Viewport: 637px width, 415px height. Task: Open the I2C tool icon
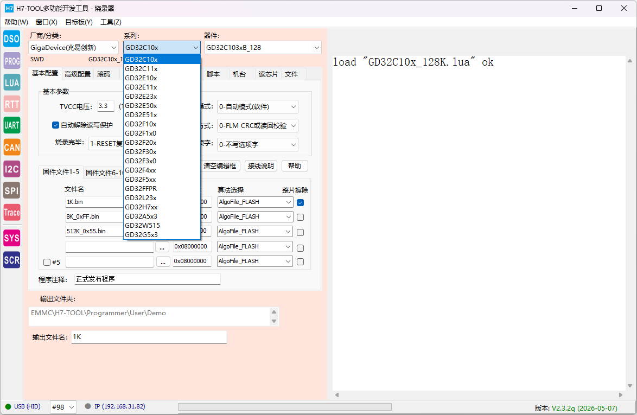[12, 169]
